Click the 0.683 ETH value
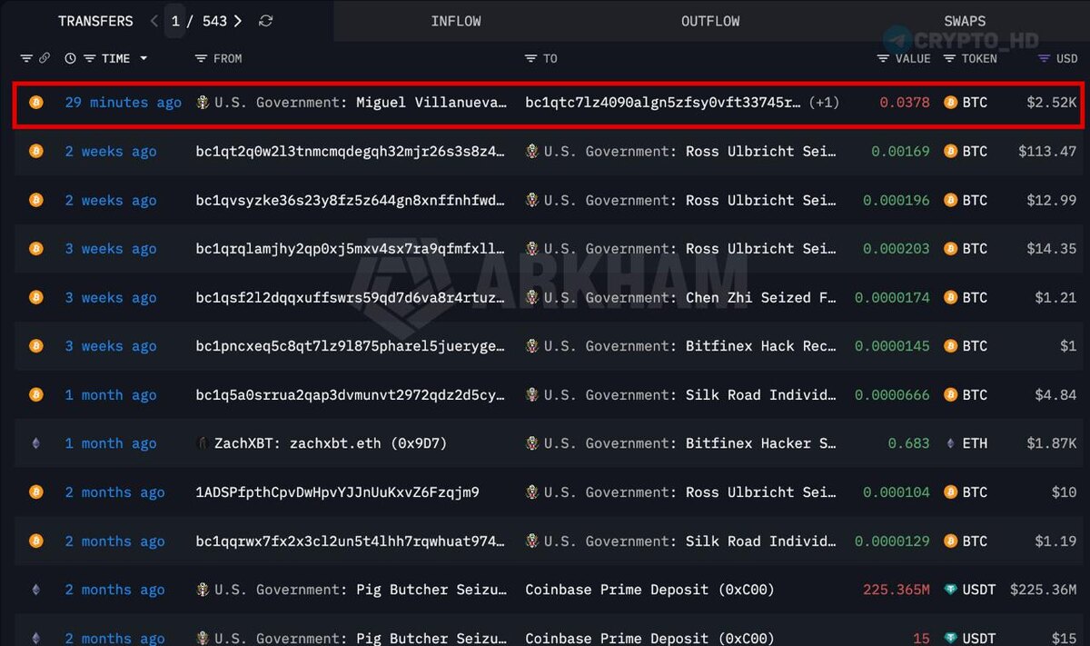 click(908, 443)
